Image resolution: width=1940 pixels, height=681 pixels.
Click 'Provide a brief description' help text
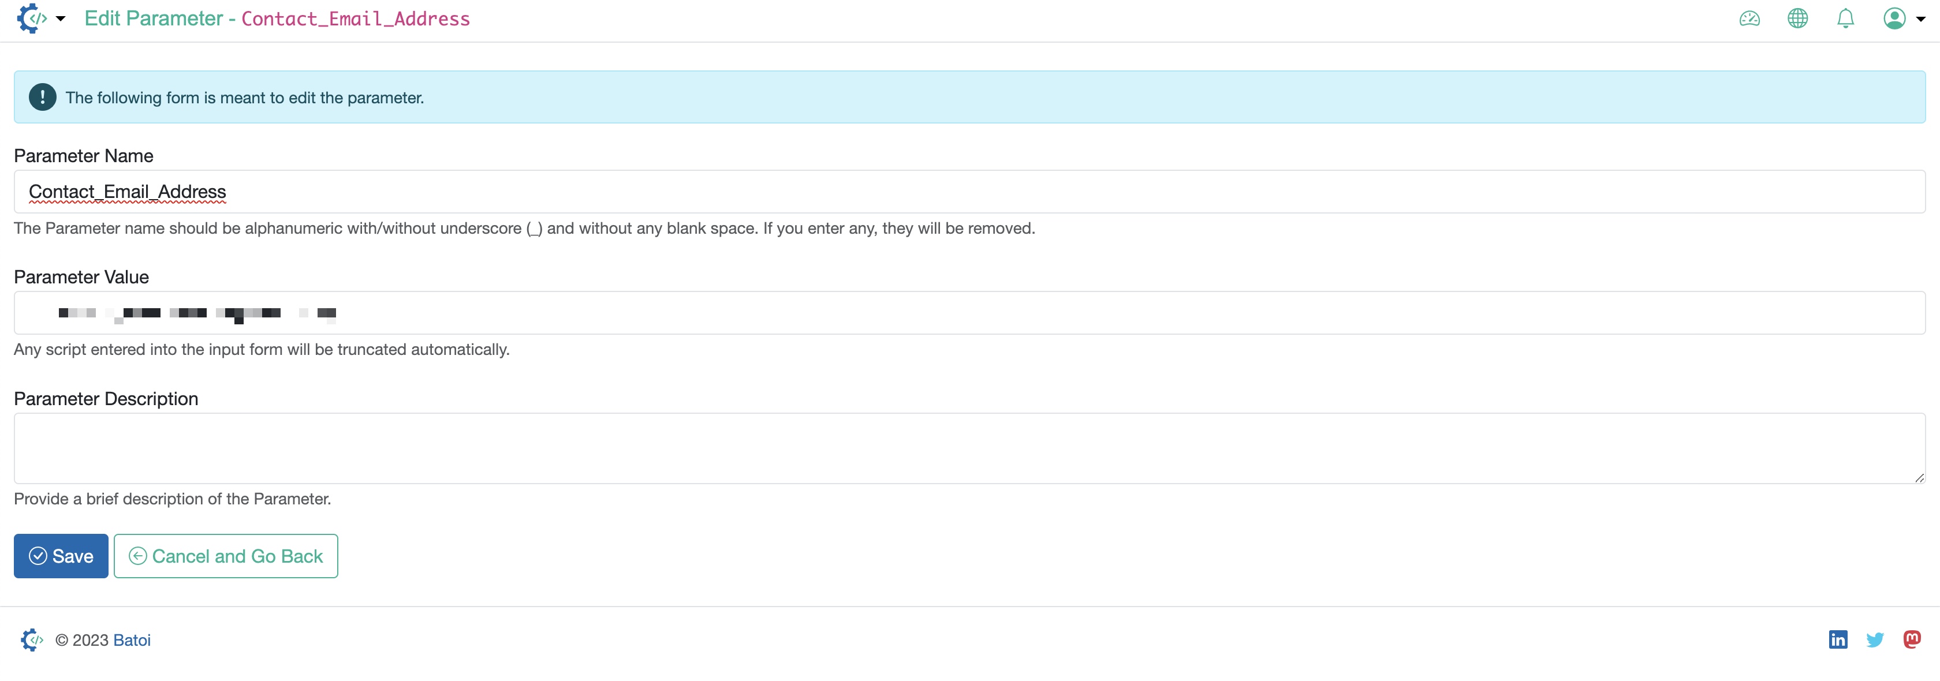point(173,499)
